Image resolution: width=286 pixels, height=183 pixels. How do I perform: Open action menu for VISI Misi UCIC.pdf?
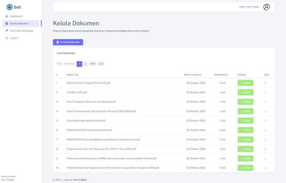pyautogui.click(x=266, y=92)
